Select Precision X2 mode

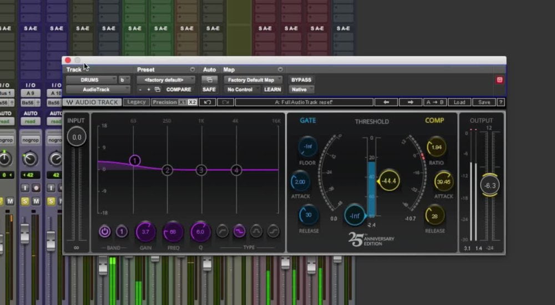click(x=192, y=102)
